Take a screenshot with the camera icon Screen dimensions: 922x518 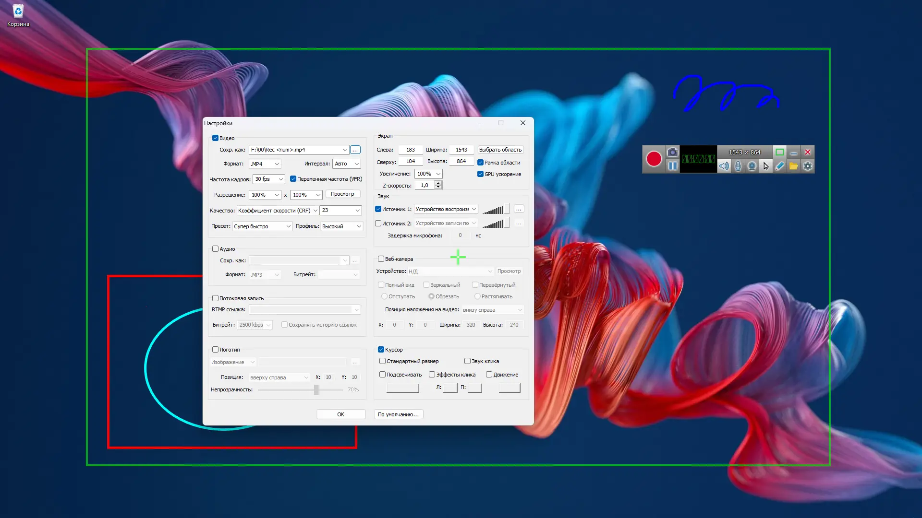[673, 152]
